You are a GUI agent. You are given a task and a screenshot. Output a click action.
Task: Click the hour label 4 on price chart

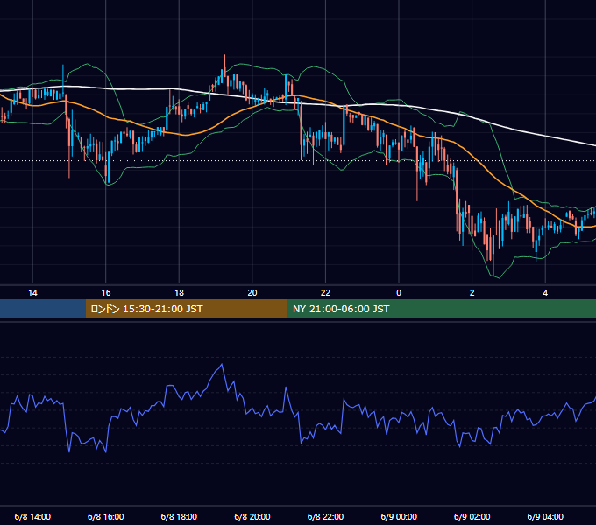click(545, 293)
